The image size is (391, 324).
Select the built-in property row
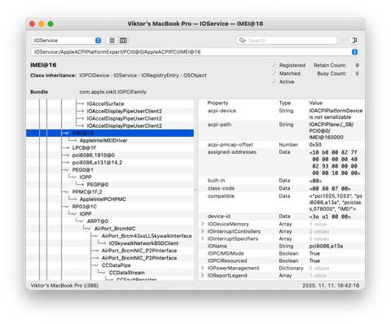coord(282,181)
